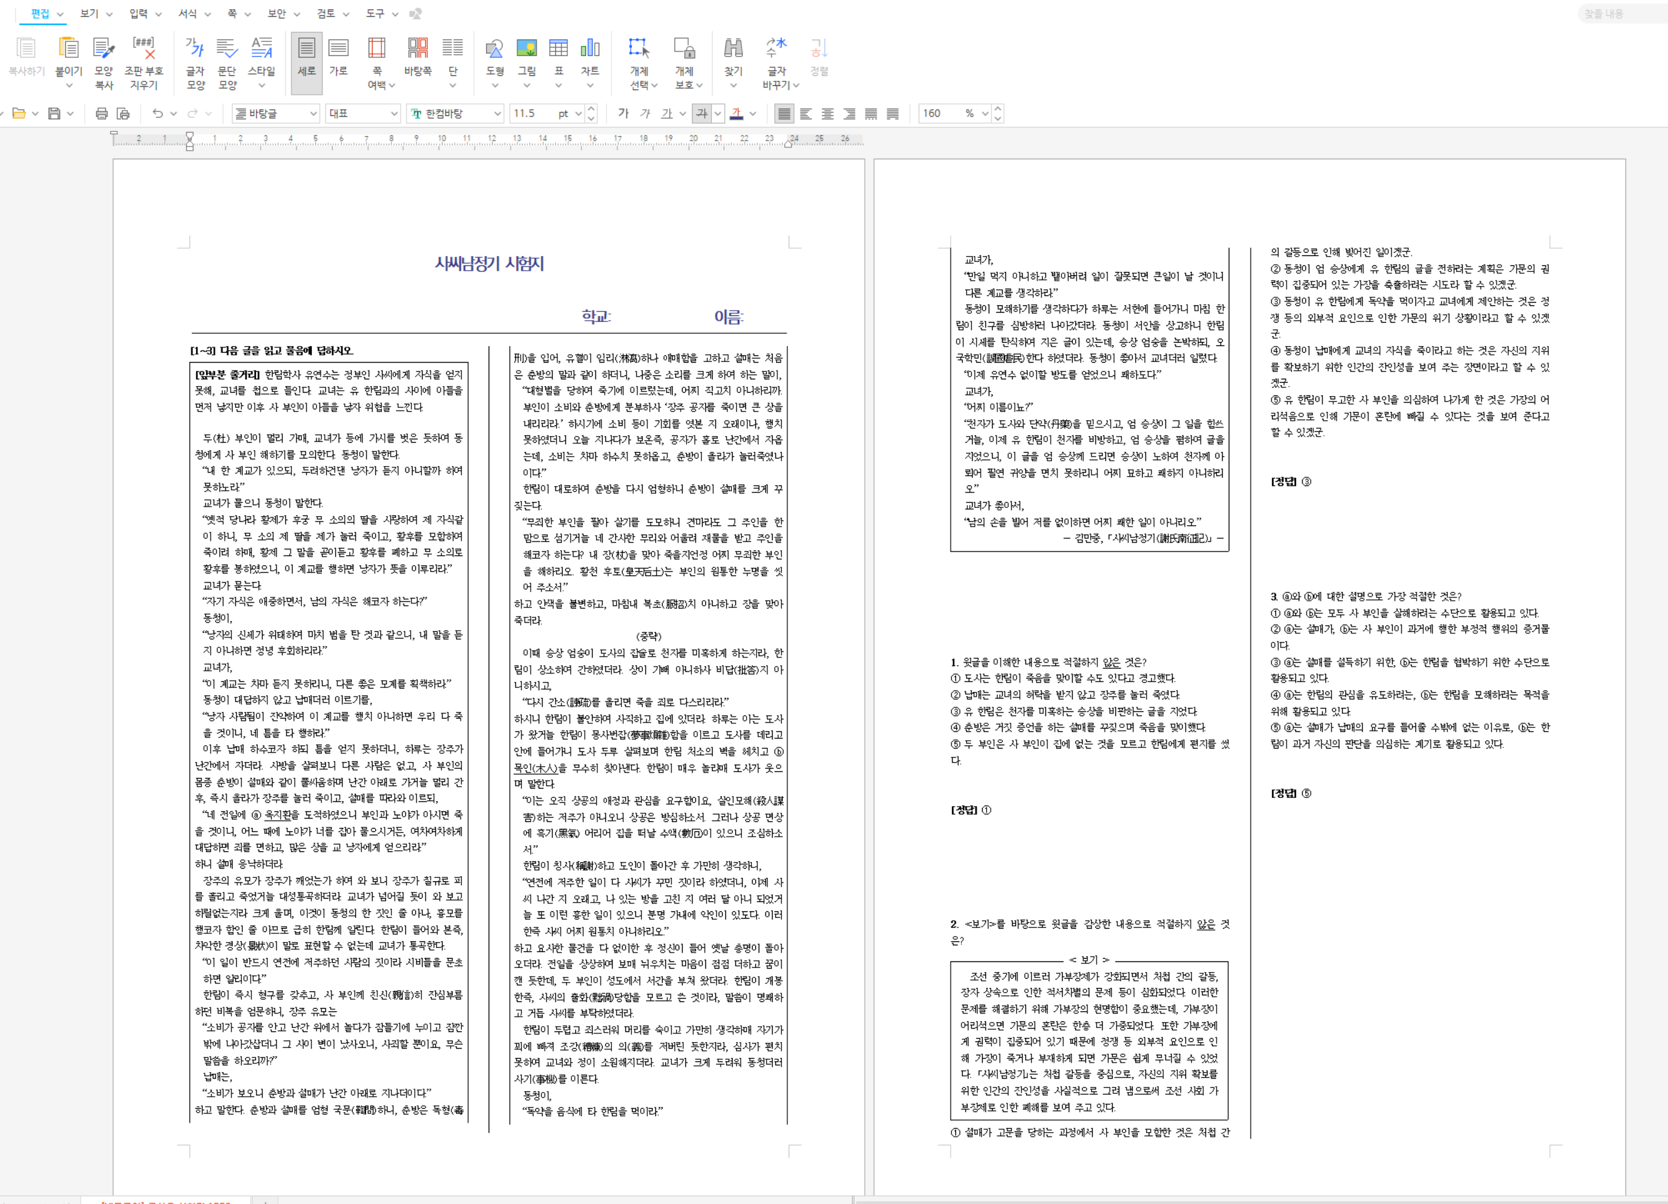Click the 찾기 binoculars icon
The width and height of the screenshot is (1668, 1204).
pos(733,49)
